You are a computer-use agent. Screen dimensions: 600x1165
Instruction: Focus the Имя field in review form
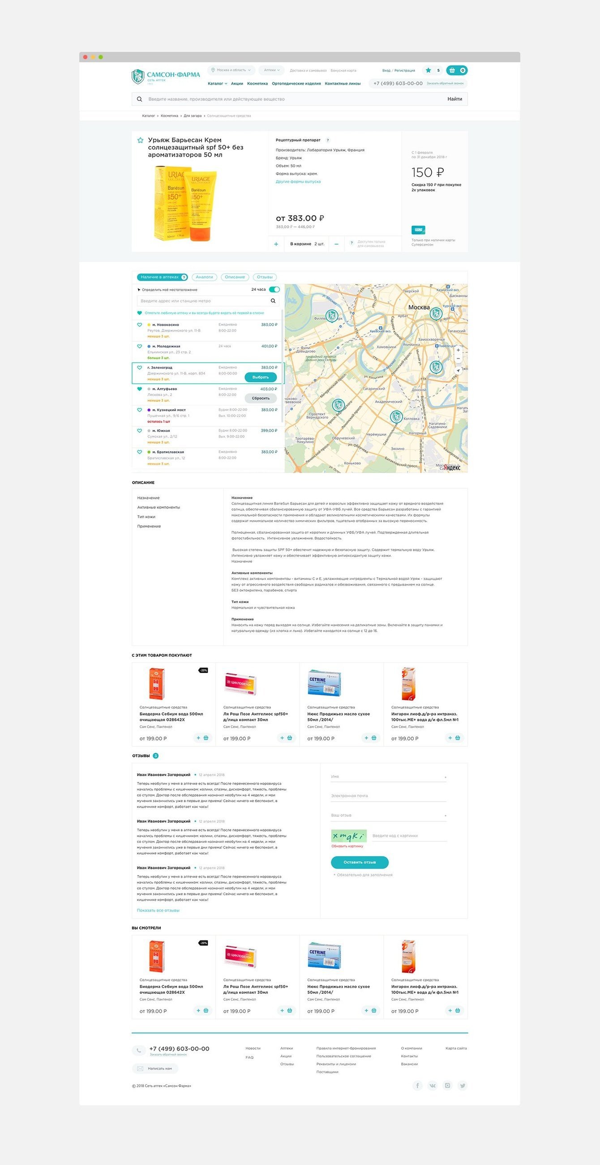[389, 777]
